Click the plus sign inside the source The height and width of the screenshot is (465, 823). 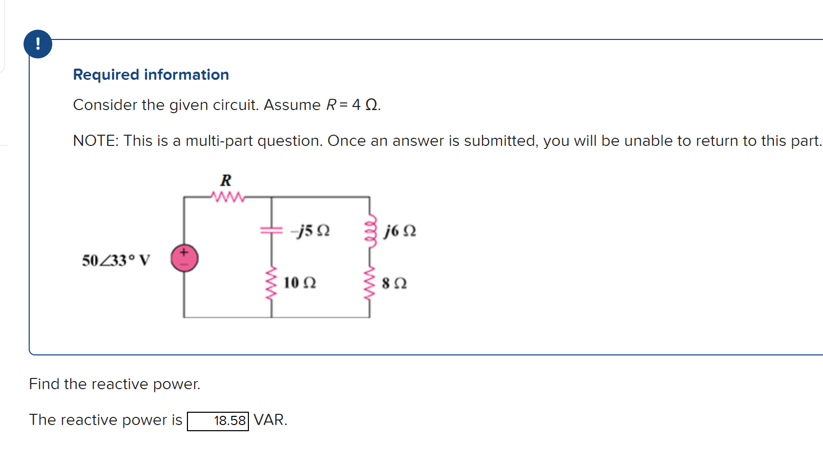point(183,253)
